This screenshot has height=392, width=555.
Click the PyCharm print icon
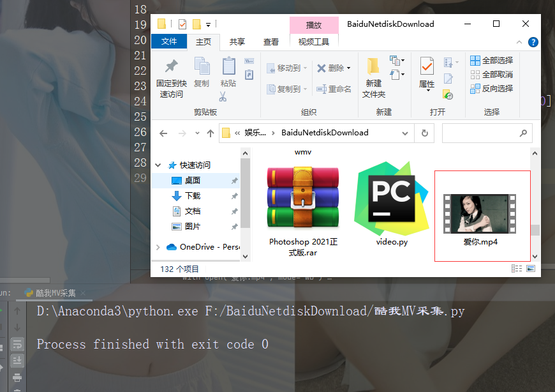17,377
